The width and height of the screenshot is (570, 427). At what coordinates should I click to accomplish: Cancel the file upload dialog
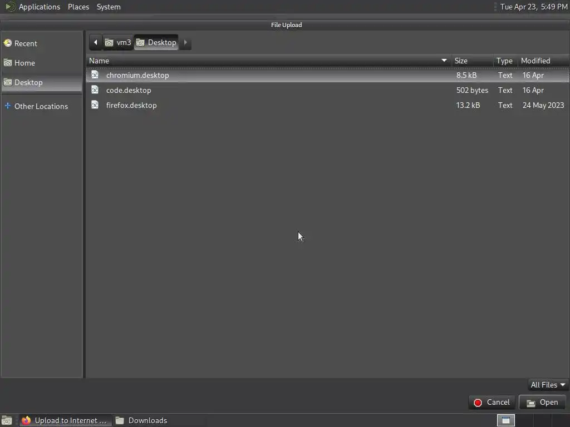pos(492,403)
